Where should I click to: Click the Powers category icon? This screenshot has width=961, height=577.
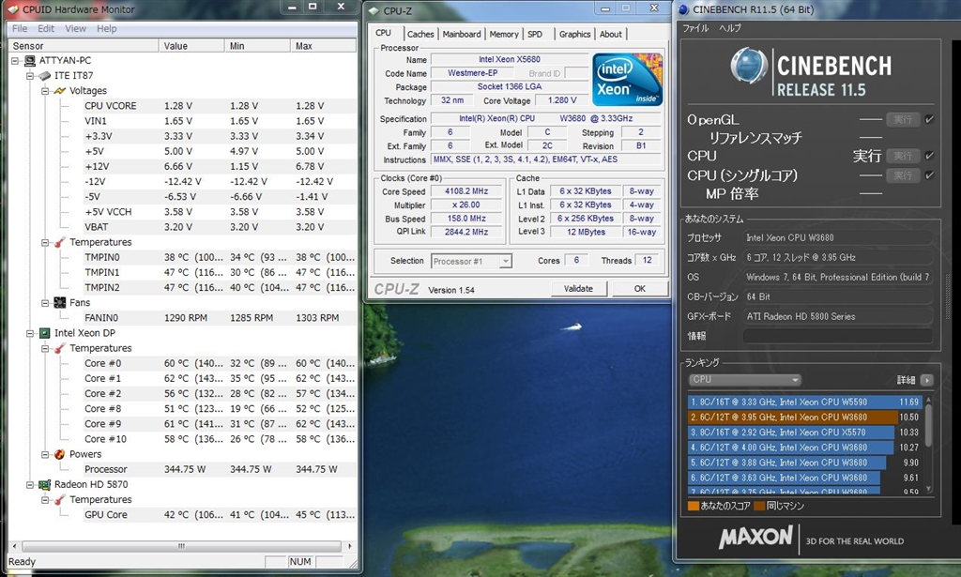coord(60,454)
